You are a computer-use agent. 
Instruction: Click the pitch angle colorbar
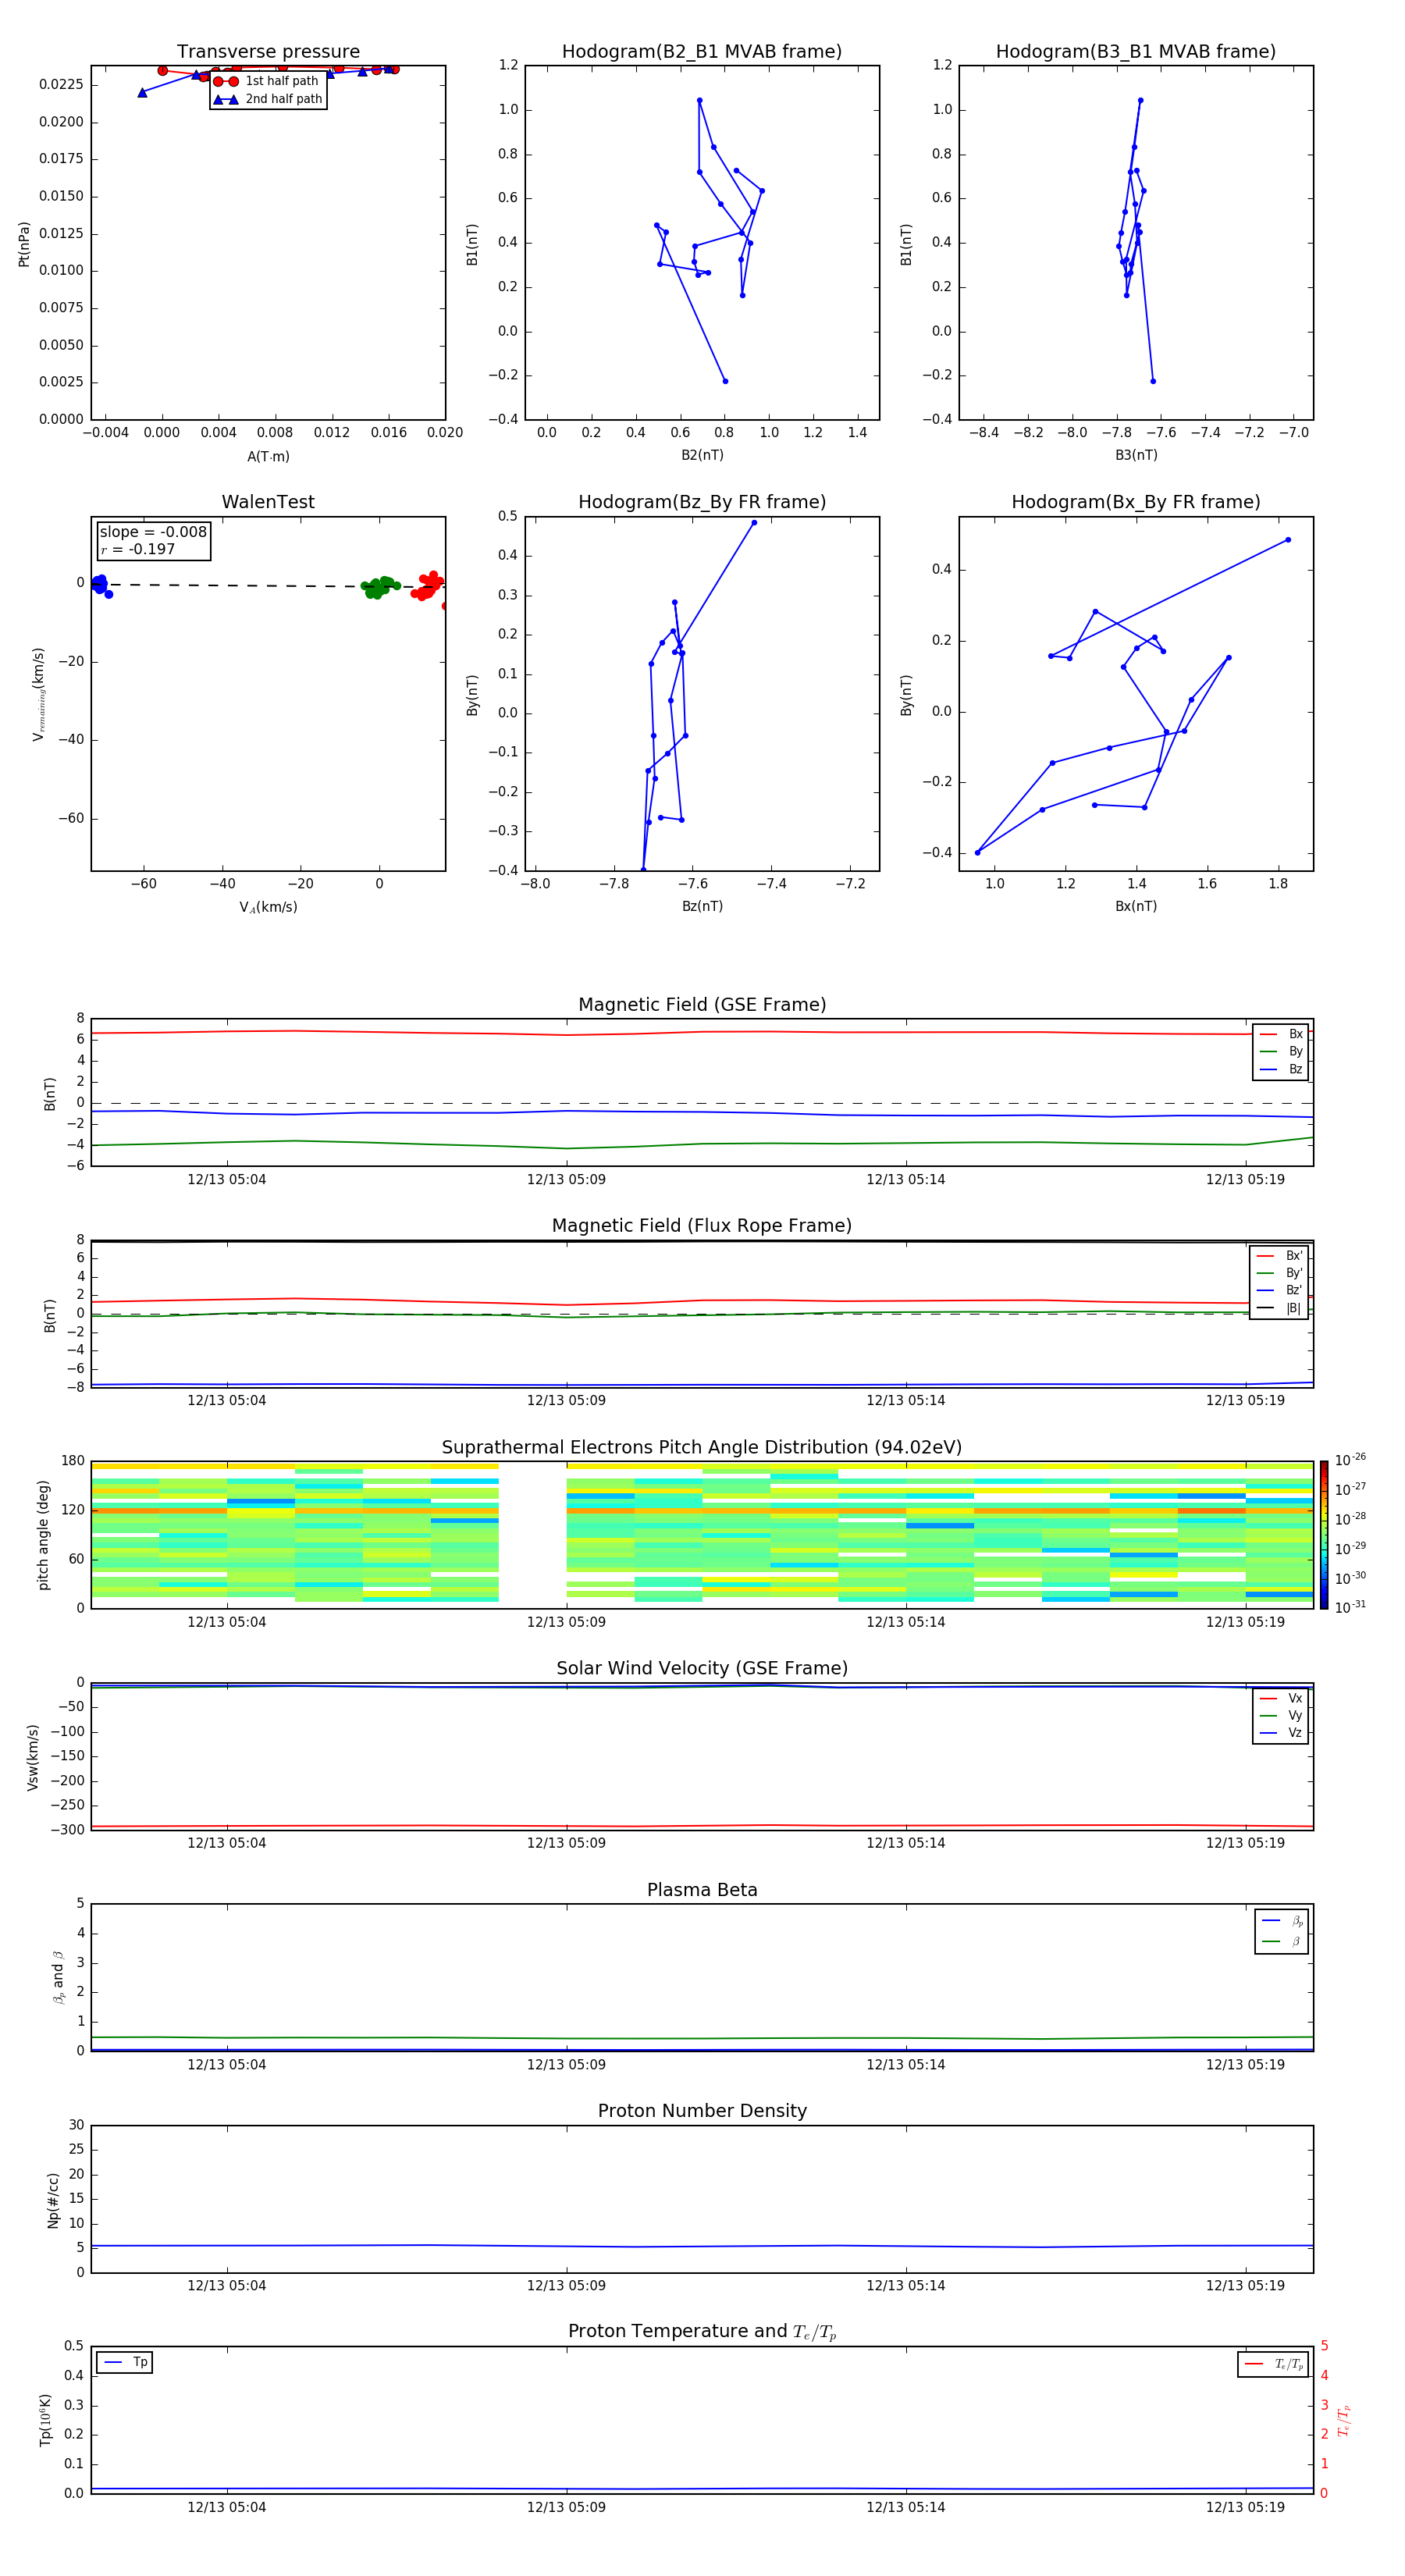coord(1324,1535)
